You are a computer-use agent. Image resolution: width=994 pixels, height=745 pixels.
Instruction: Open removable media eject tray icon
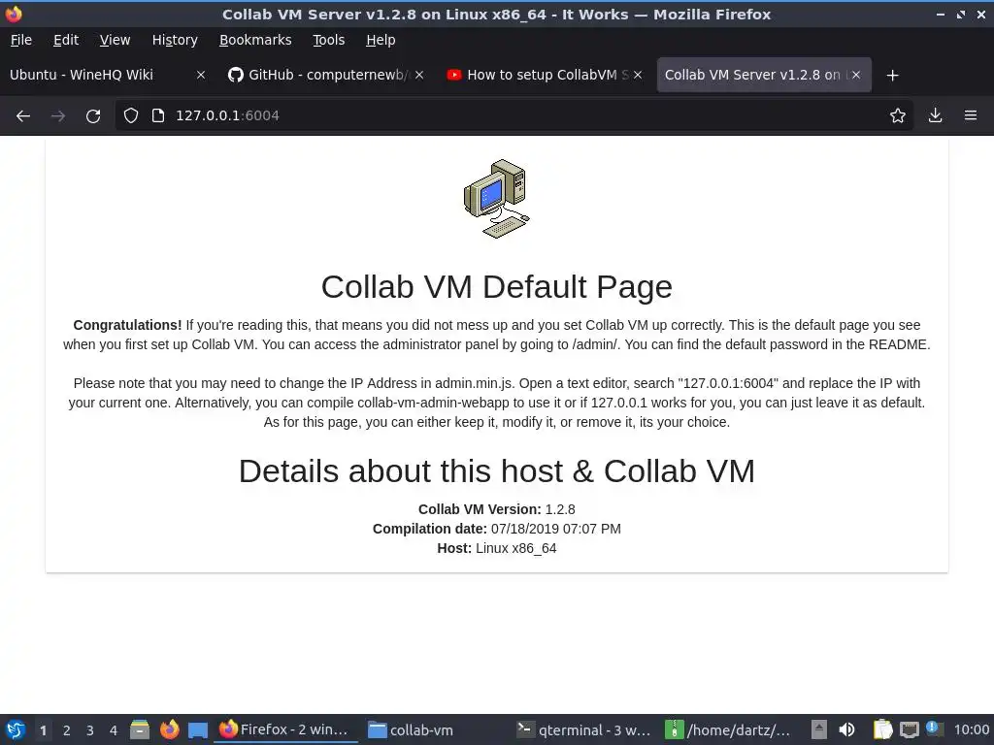(x=819, y=729)
